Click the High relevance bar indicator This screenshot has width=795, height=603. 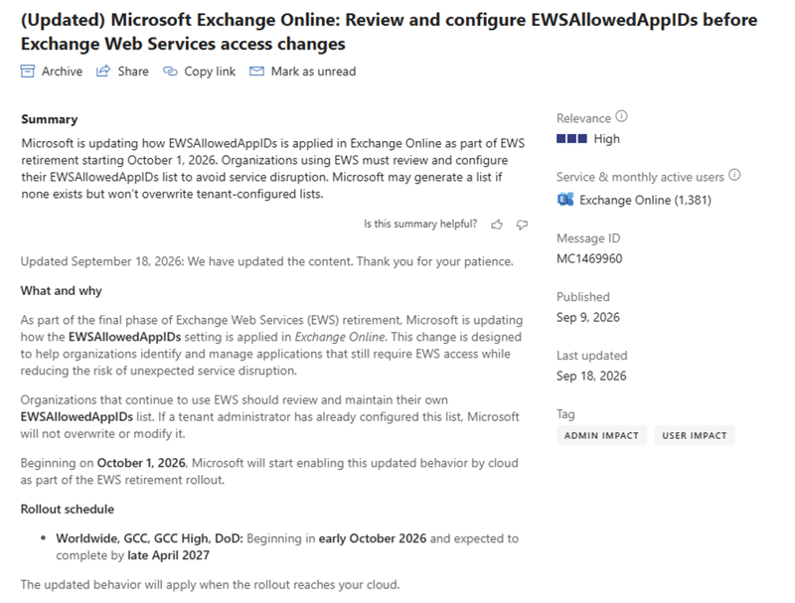coord(572,138)
